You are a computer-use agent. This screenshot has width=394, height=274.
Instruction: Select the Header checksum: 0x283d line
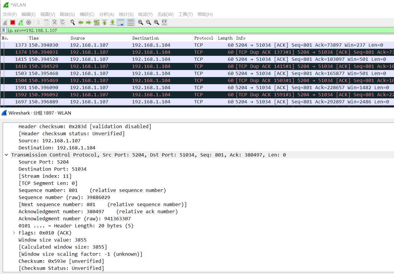coord(85,126)
